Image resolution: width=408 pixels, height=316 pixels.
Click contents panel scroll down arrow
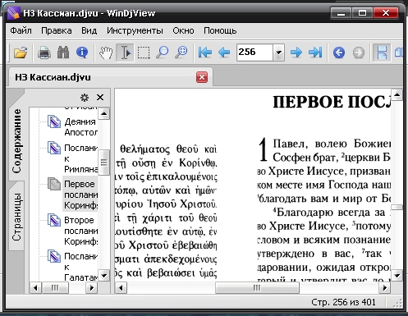pos(104,275)
